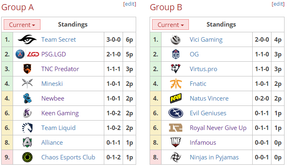Open the Group A Current dropdown
The width and height of the screenshot is (287, 168).
point(22,25)
